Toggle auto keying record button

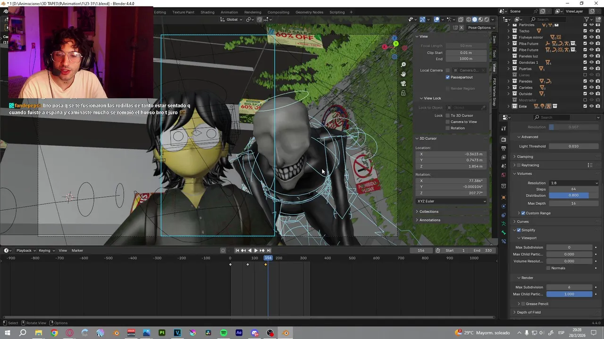tap(223, 250)
